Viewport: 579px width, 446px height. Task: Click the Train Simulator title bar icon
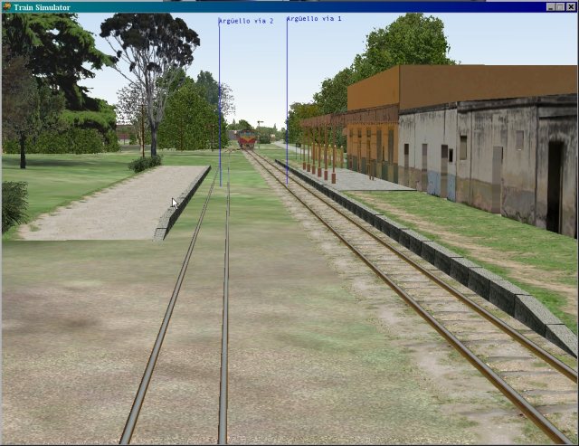tap(5, 6)
